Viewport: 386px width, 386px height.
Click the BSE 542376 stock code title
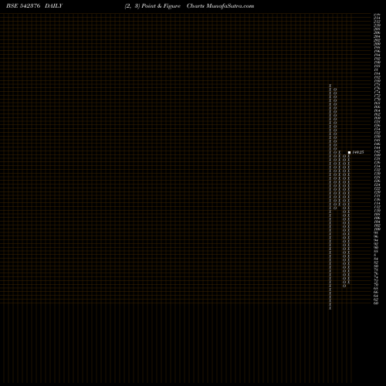coord(23,6)
